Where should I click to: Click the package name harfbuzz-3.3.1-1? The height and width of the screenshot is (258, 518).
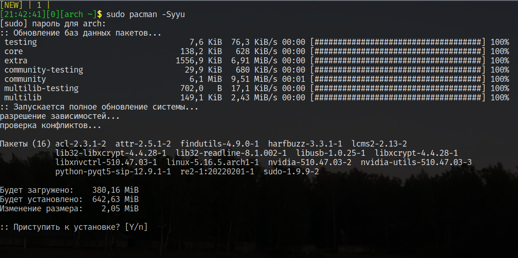(305, 144)
